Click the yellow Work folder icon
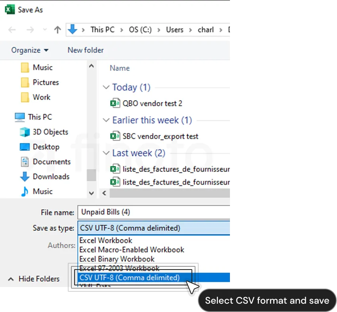Screen dimensions: 337x312 (x=25, y=97)
